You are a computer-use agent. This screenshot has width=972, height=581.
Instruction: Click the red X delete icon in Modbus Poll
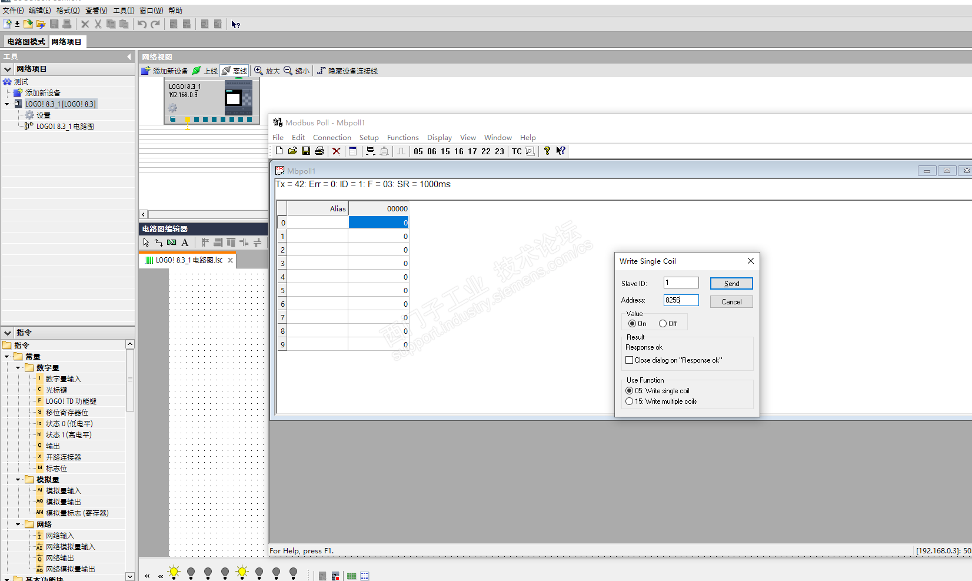[x=337, y=151]
